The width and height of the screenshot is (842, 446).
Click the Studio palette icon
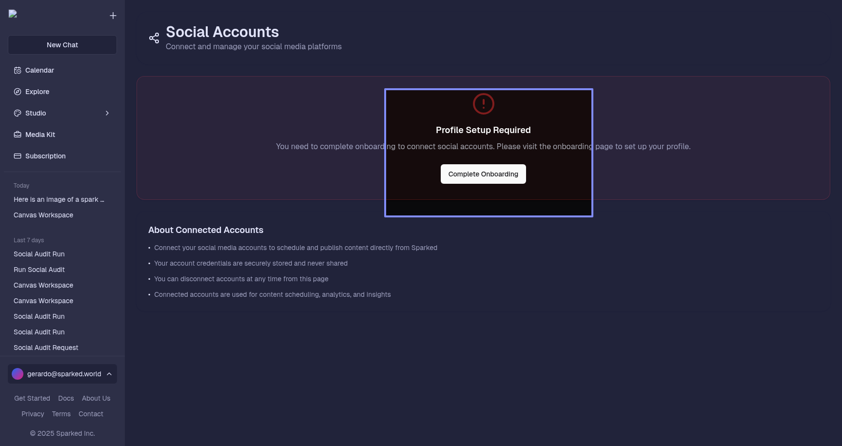pyautogui.click(x=18, y=113)
